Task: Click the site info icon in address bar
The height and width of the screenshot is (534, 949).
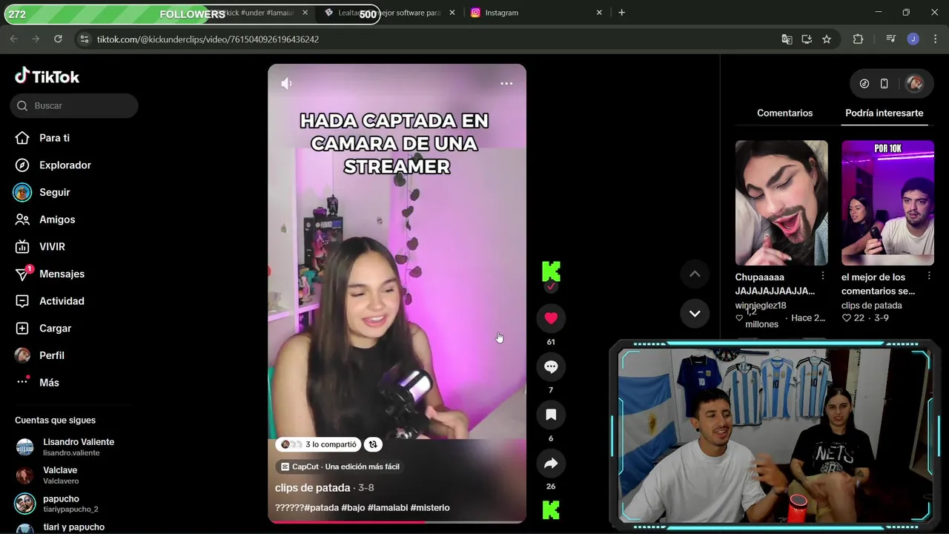Action: 84,39
